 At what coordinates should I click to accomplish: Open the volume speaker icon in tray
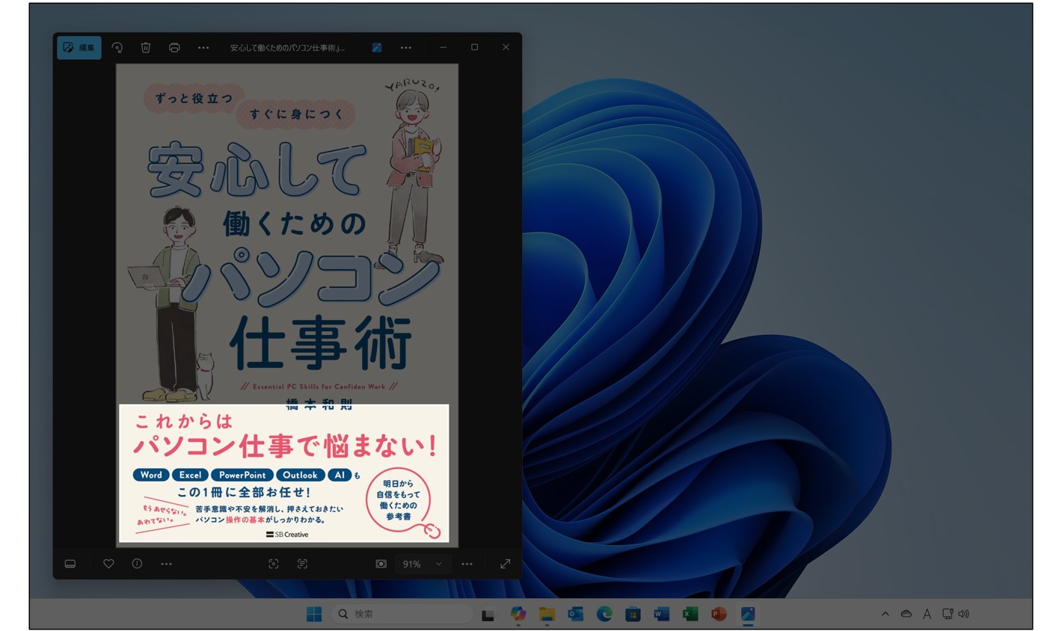point(963,614)
